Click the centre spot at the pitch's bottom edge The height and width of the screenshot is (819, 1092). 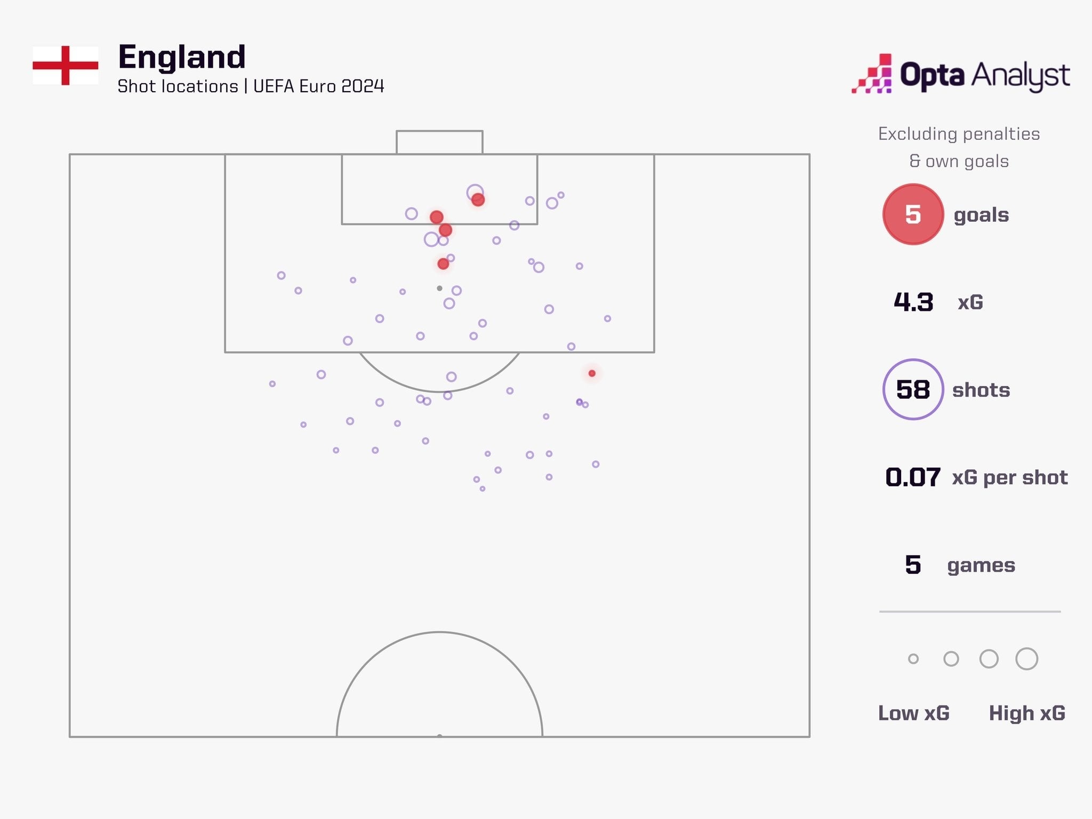point(439,736)
